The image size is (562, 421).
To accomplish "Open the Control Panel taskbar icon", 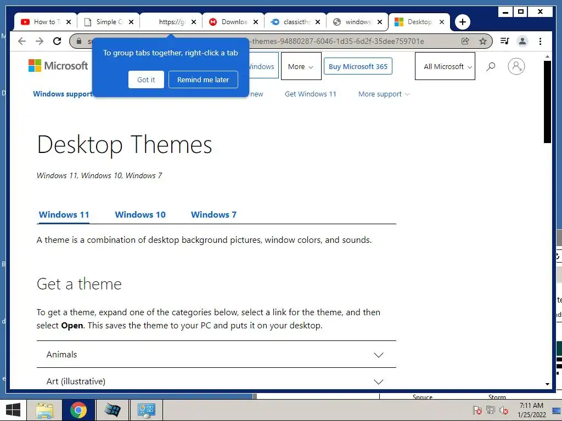I will [146, 410].
